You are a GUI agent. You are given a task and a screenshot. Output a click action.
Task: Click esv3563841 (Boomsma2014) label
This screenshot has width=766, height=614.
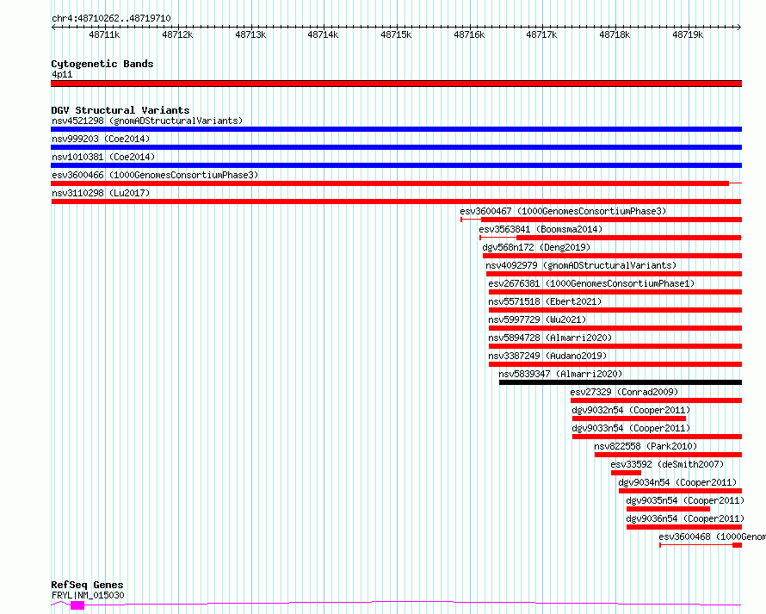point(541,229)
